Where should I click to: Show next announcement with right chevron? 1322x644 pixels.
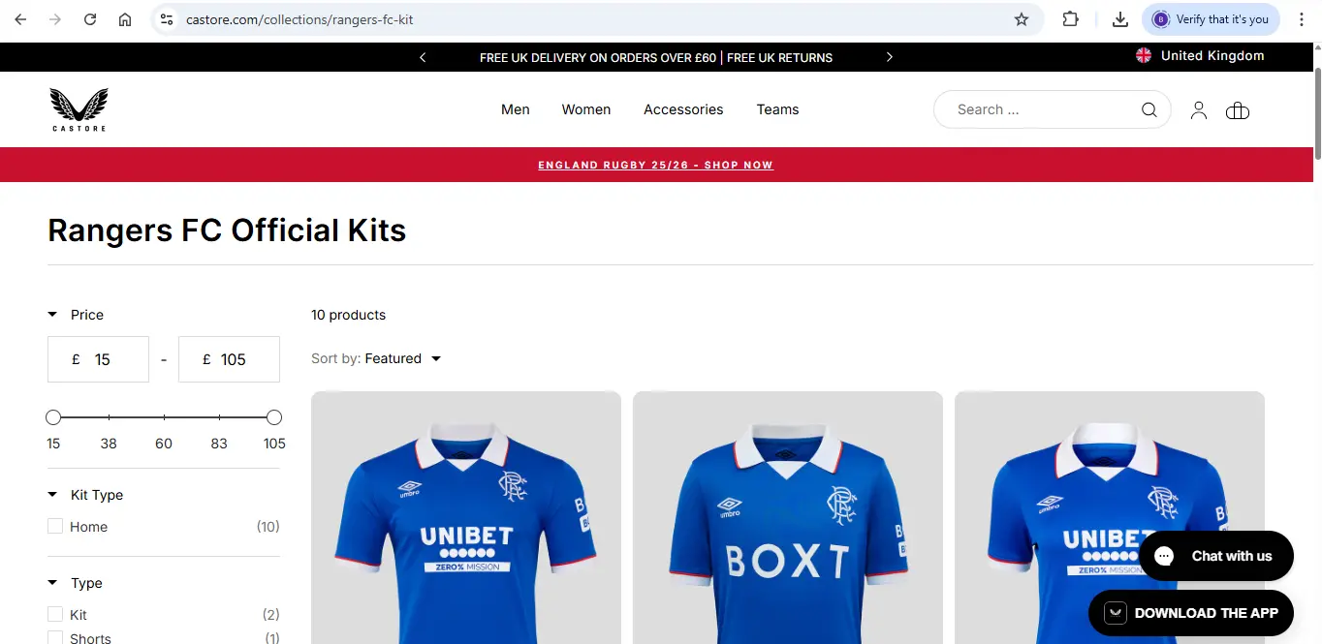890,57
